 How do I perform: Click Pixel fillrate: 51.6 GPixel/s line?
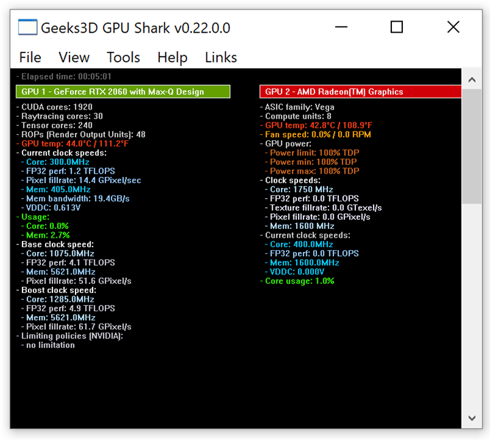pyautogui.click(x=76, y=281)
